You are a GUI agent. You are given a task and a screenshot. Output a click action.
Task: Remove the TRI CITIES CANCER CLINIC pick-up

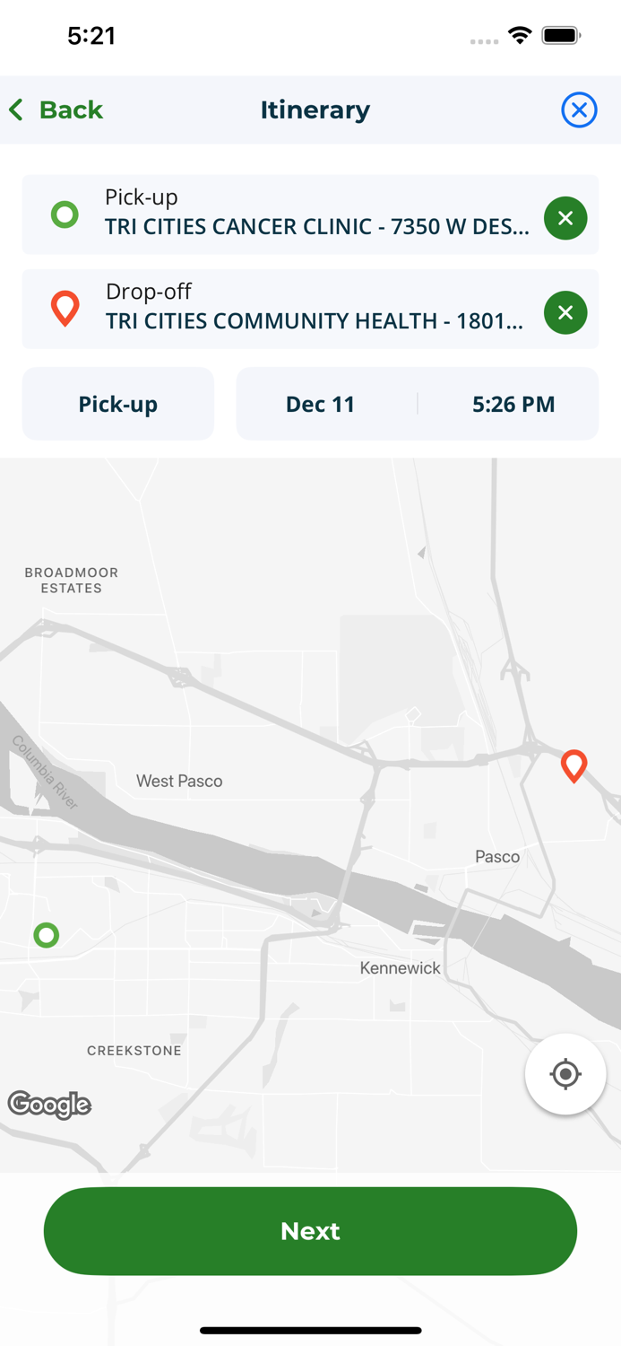565,217
